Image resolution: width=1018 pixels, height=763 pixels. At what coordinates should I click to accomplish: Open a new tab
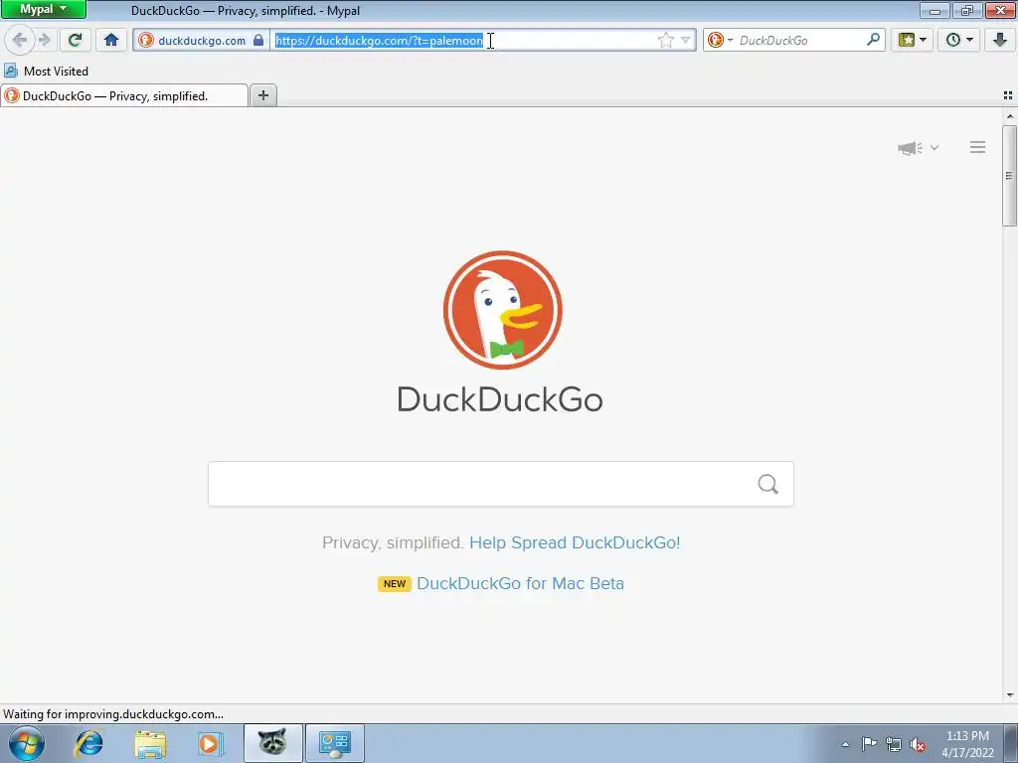tap(262, 96)
